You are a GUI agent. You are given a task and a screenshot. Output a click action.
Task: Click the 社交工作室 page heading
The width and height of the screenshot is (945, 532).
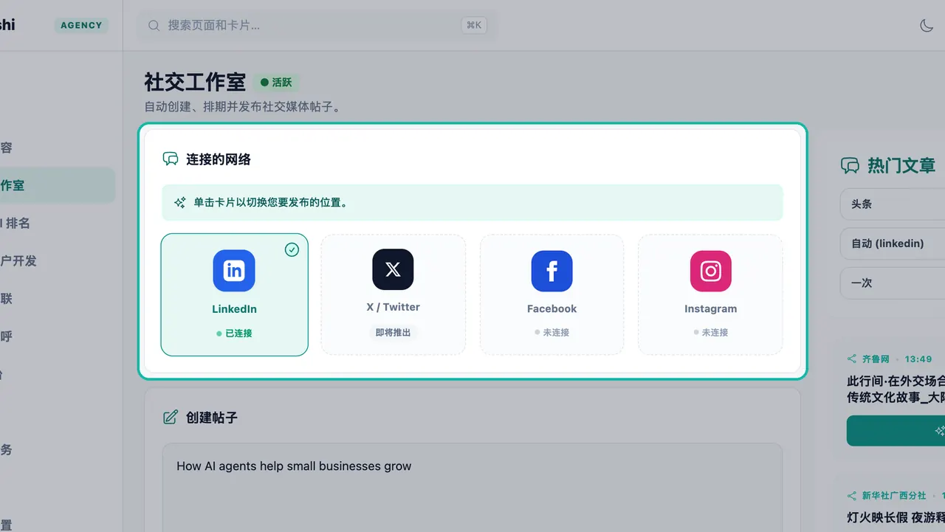[x=195, y=82]
